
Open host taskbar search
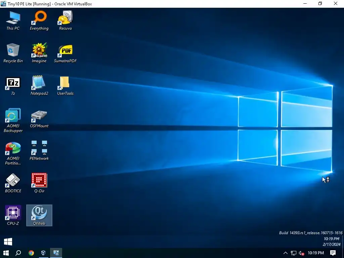tap(18, 253)
